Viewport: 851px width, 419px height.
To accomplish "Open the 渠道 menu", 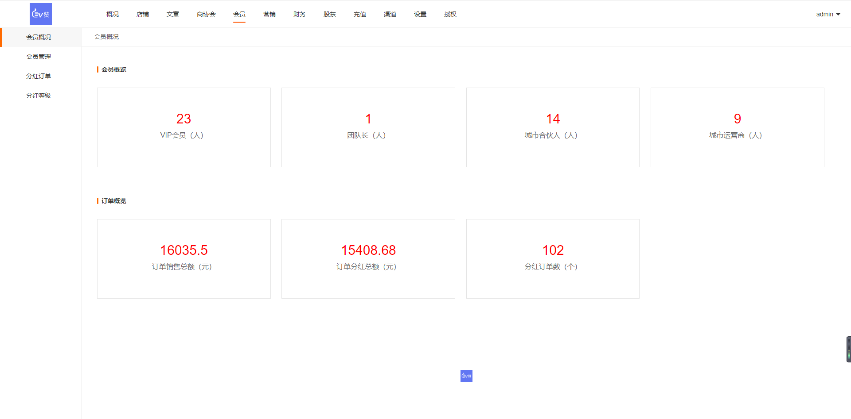I will click(x=390, y=14).
